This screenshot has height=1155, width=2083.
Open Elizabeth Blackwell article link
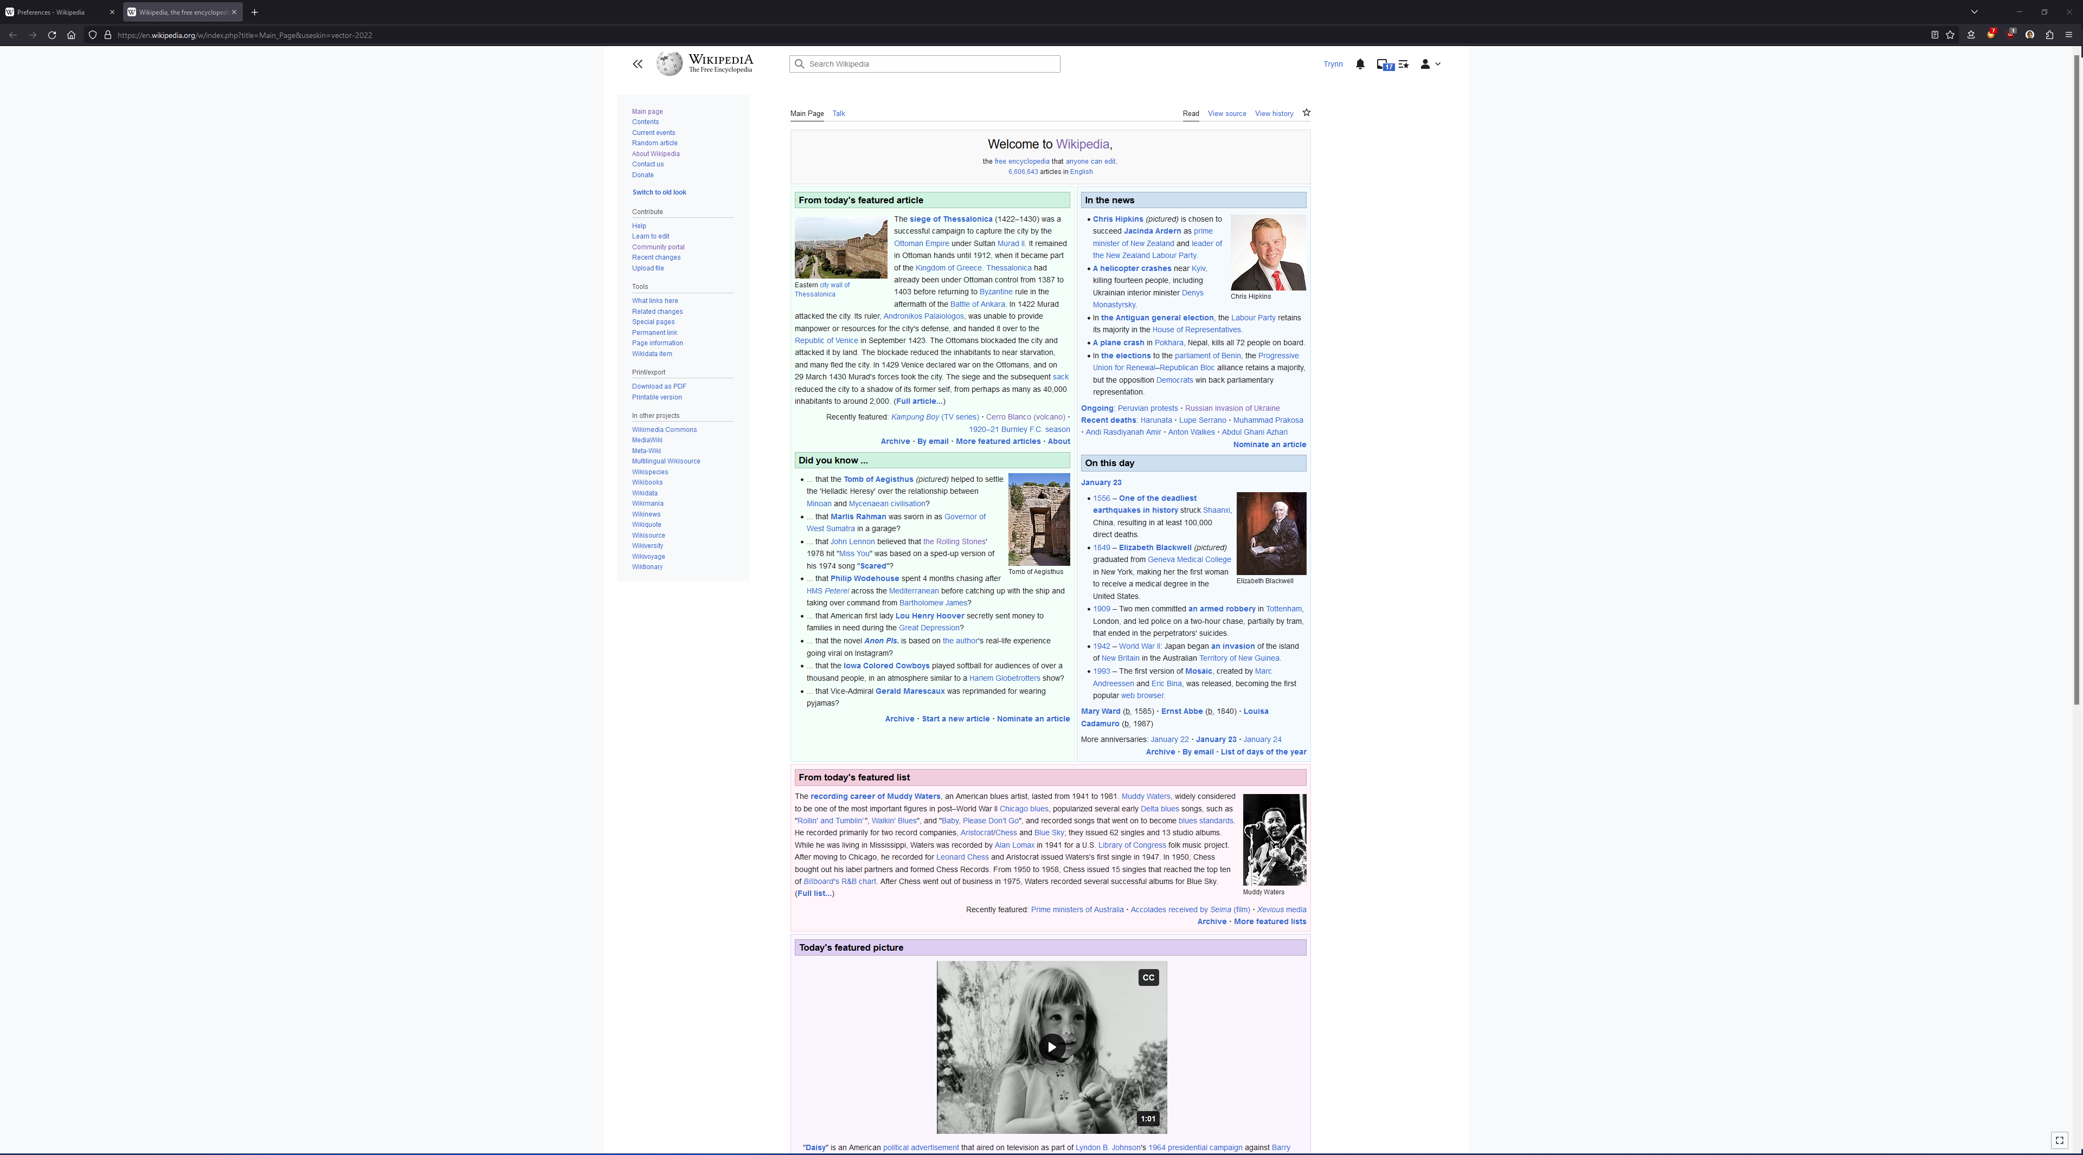coord(1155,548)
